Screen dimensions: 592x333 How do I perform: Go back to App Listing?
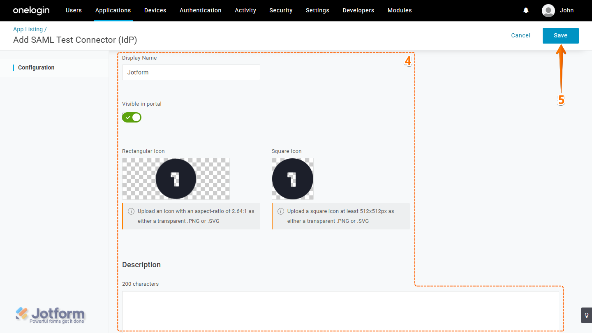coord(28,29)
